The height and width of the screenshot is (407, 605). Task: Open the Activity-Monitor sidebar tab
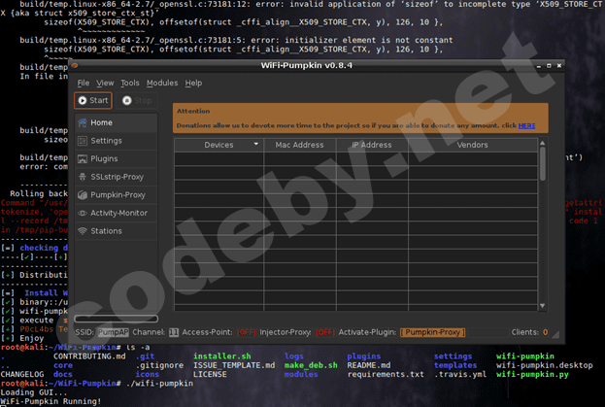(x=117, y=213)
